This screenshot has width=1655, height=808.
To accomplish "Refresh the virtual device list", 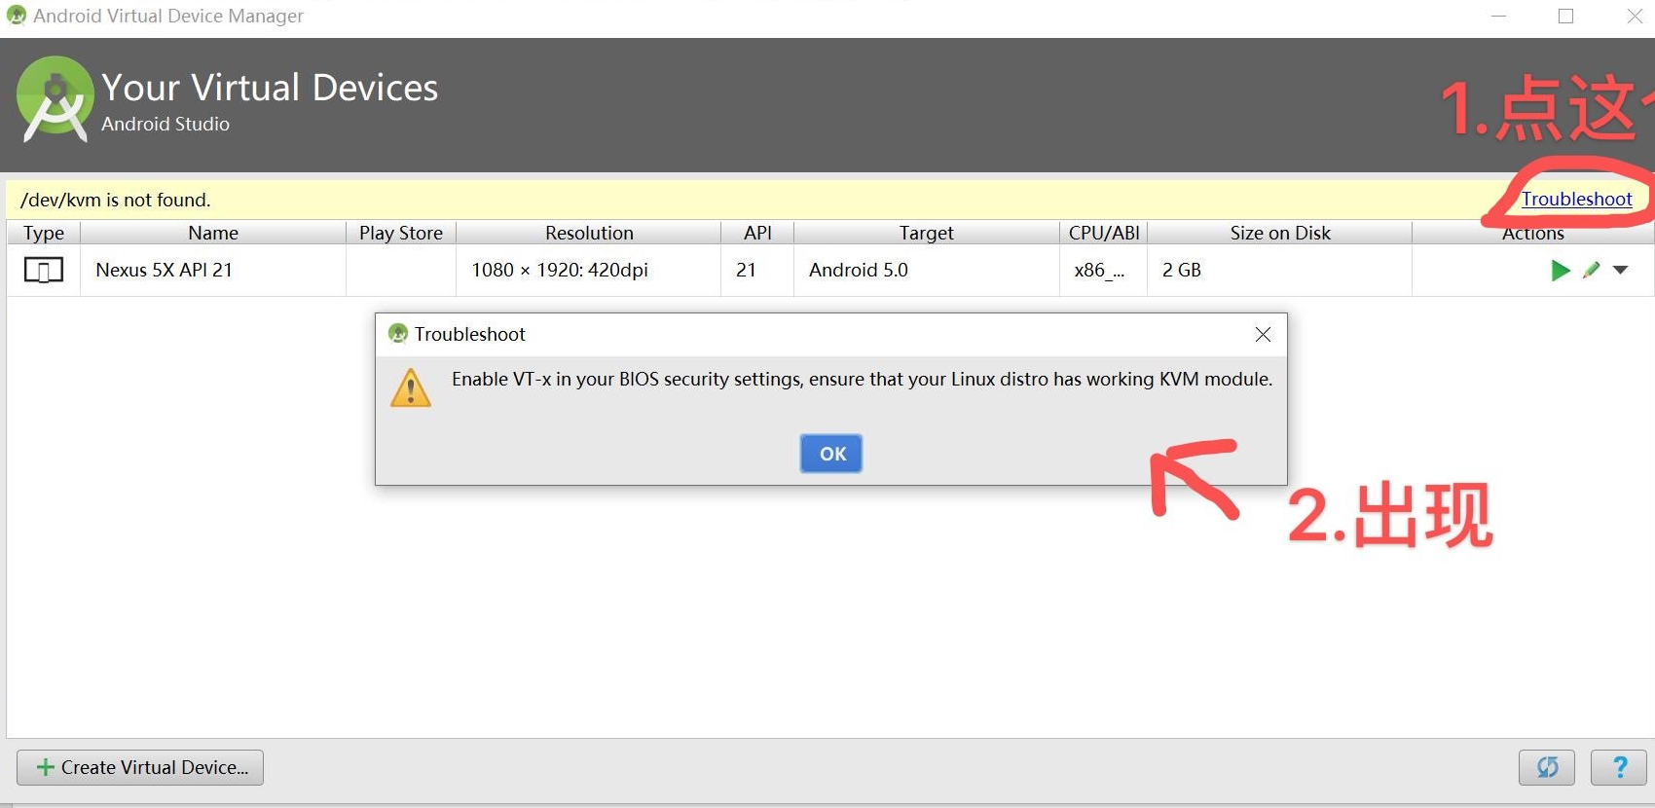I will pos(1547,767).
